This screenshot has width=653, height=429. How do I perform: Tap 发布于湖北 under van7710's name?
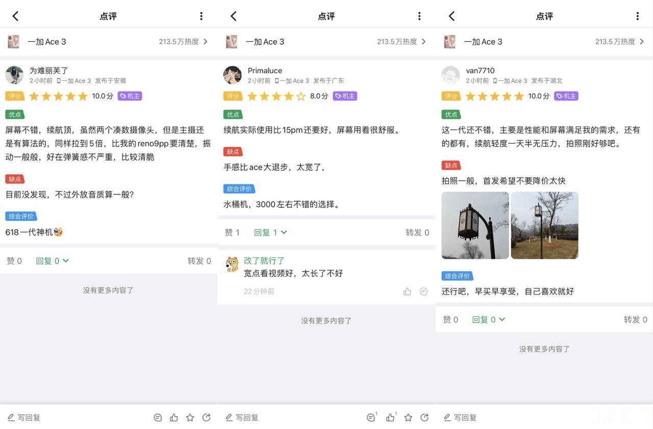pyautogui.click(x=547, y=81)
